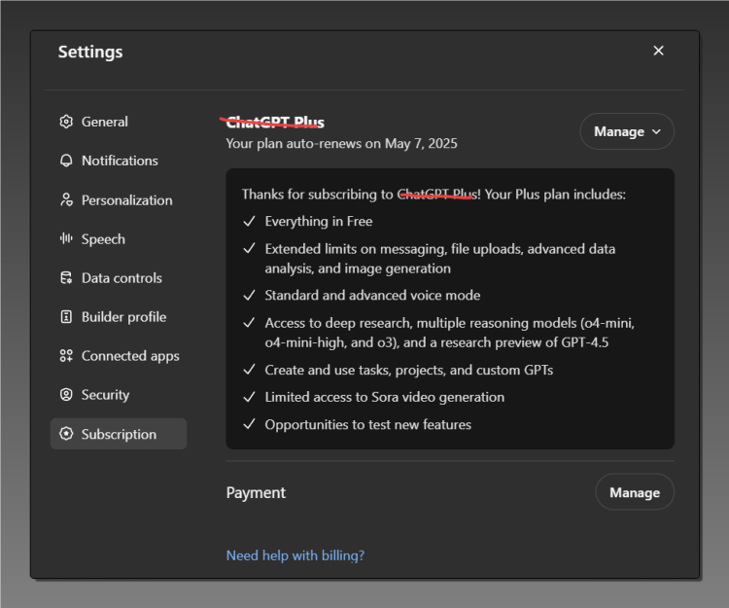The width and height of the screenshot is (729, 608).
Task: Click the Connected apps grid icon
Action: click(66, 356)
